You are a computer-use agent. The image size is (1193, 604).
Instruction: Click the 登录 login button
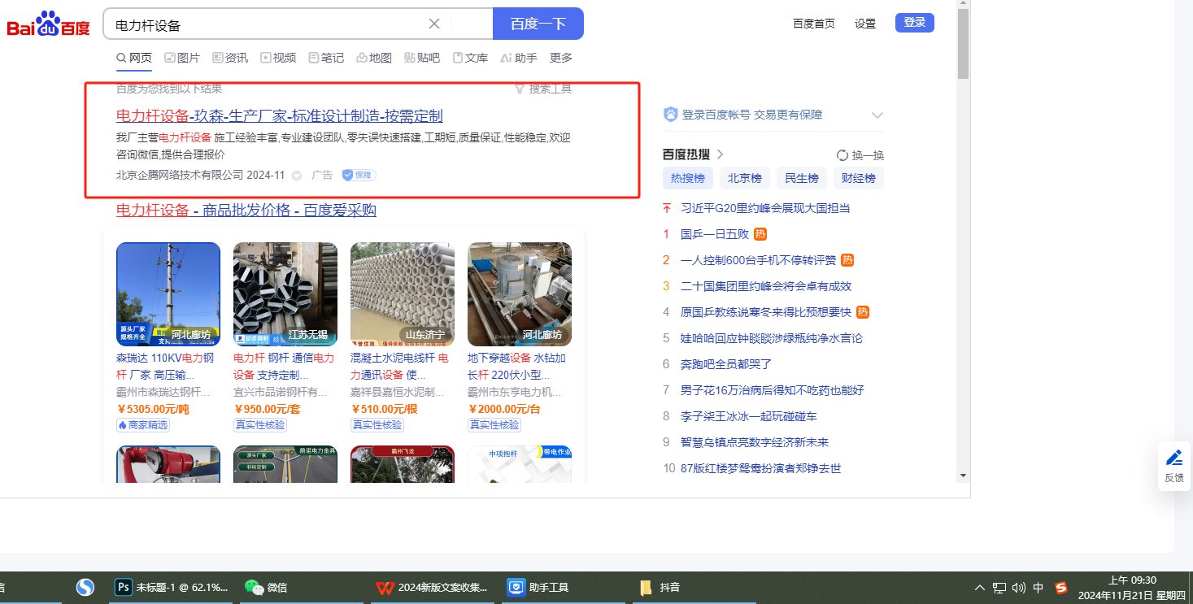point(915,23)
